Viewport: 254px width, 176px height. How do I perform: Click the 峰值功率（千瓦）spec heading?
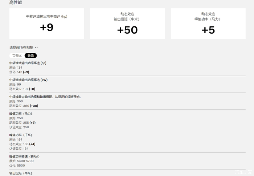click(x=21, y=135)
